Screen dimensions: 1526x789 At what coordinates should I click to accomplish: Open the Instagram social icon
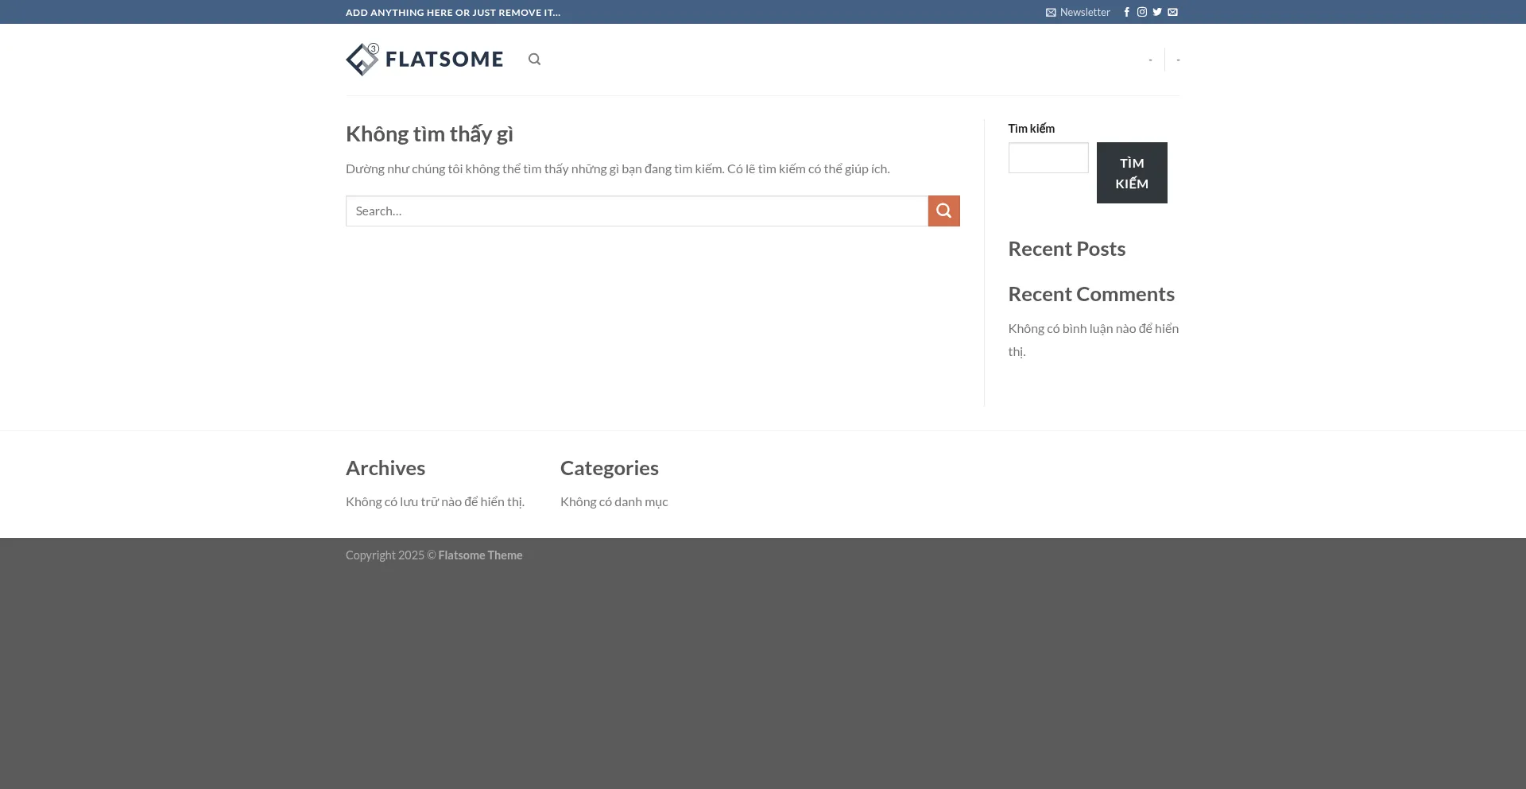1141,12
